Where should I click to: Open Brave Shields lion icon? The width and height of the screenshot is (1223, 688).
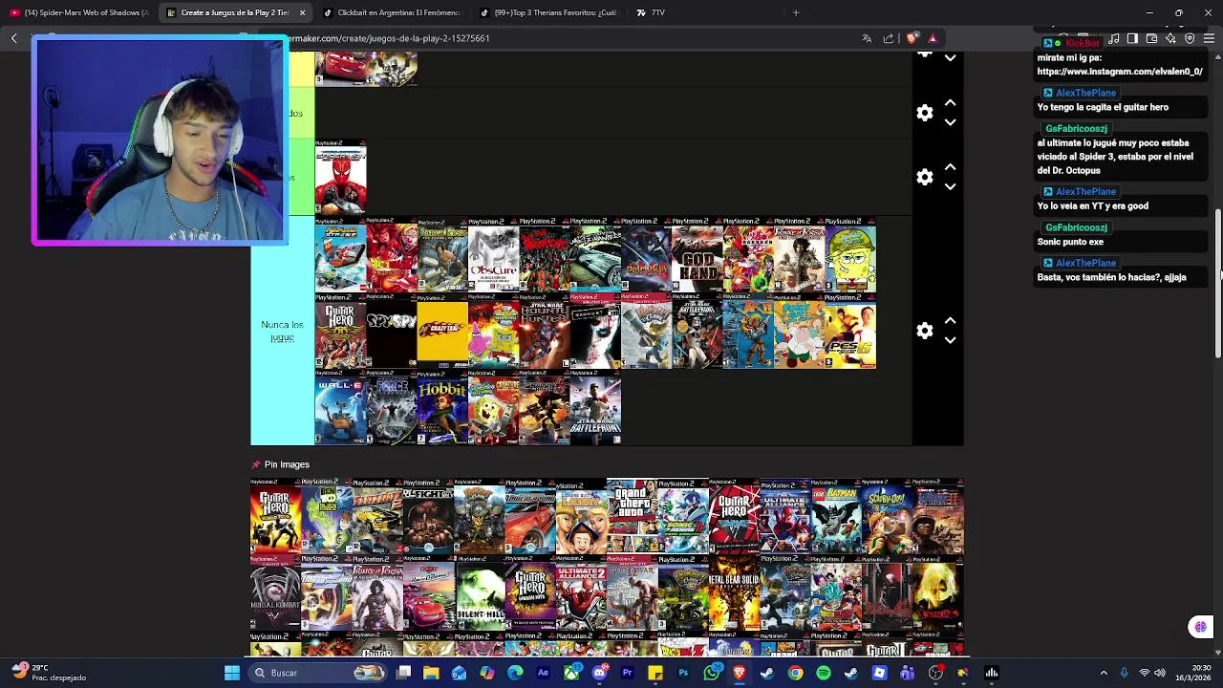(x=912, y=38)
